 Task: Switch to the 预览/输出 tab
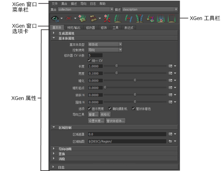point(74,28)
